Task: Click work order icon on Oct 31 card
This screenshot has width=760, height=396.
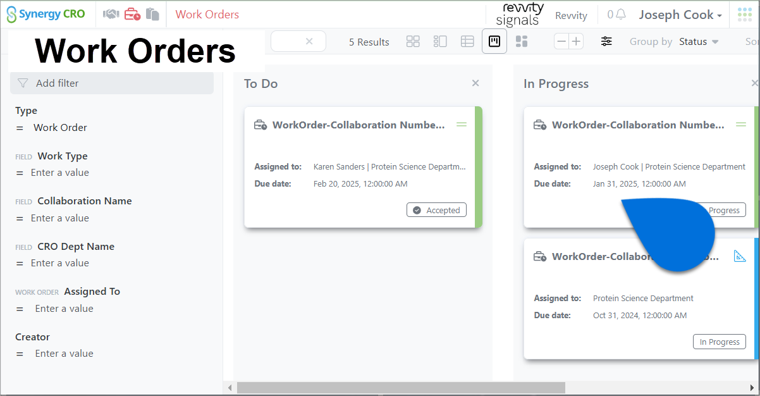Action: [540, 257]
